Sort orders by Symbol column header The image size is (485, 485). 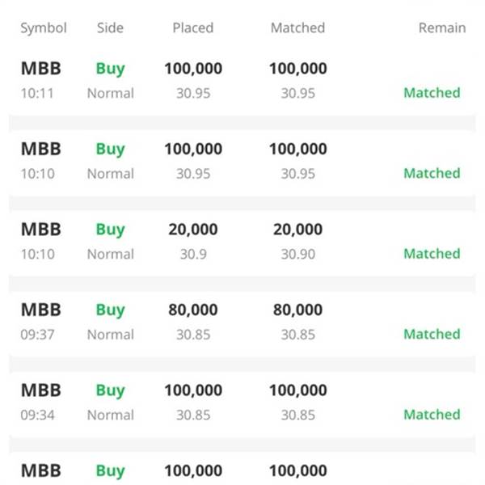44,28
